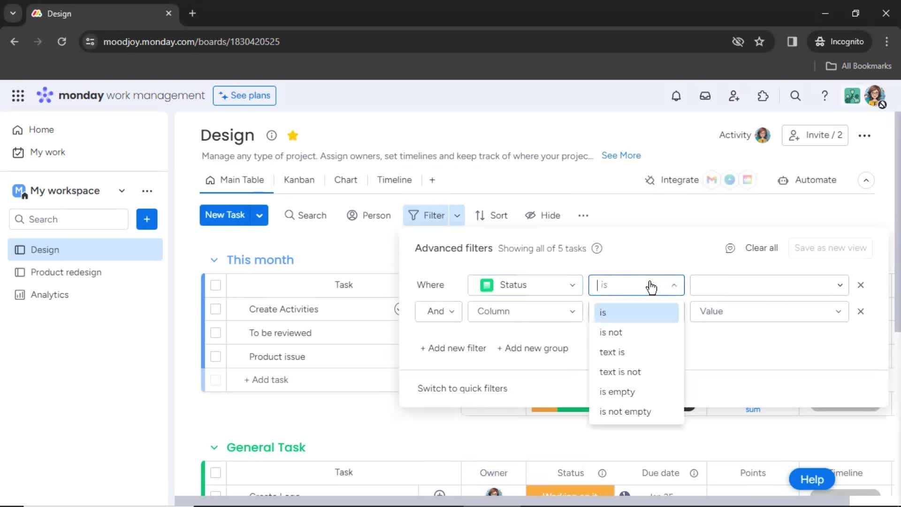Click Clear all filters
The height and width of the screenshot is (507, 901).
[x=761, y=248]
